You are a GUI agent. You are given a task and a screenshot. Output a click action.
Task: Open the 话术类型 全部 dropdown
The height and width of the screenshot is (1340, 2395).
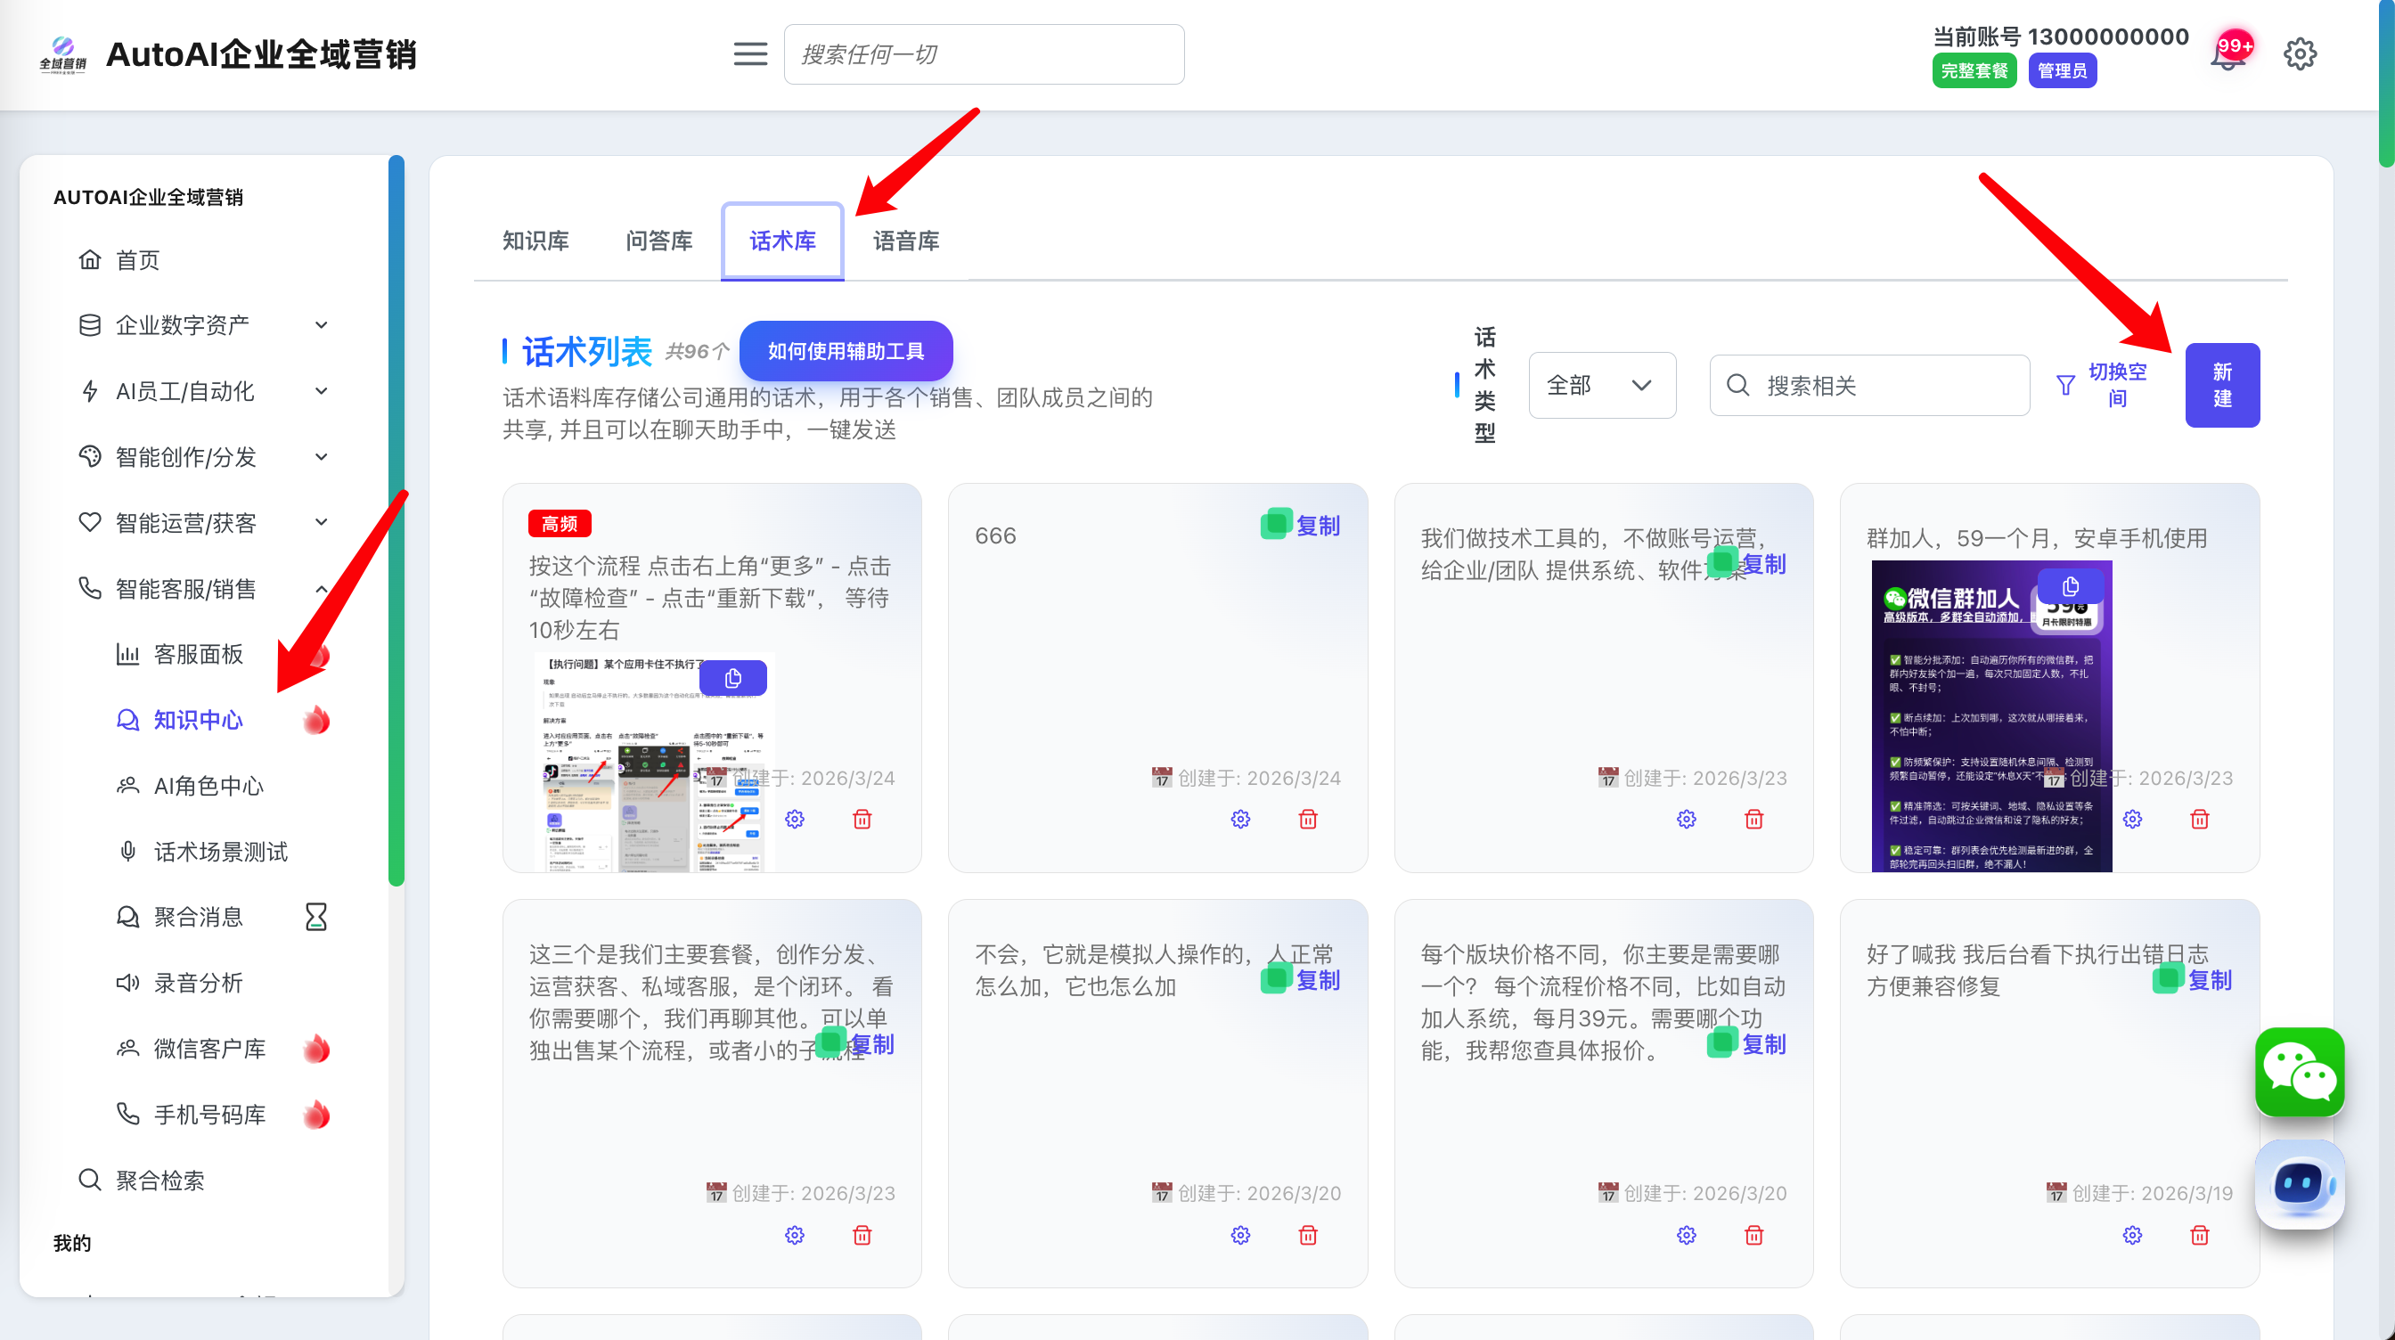[1601, 385]
